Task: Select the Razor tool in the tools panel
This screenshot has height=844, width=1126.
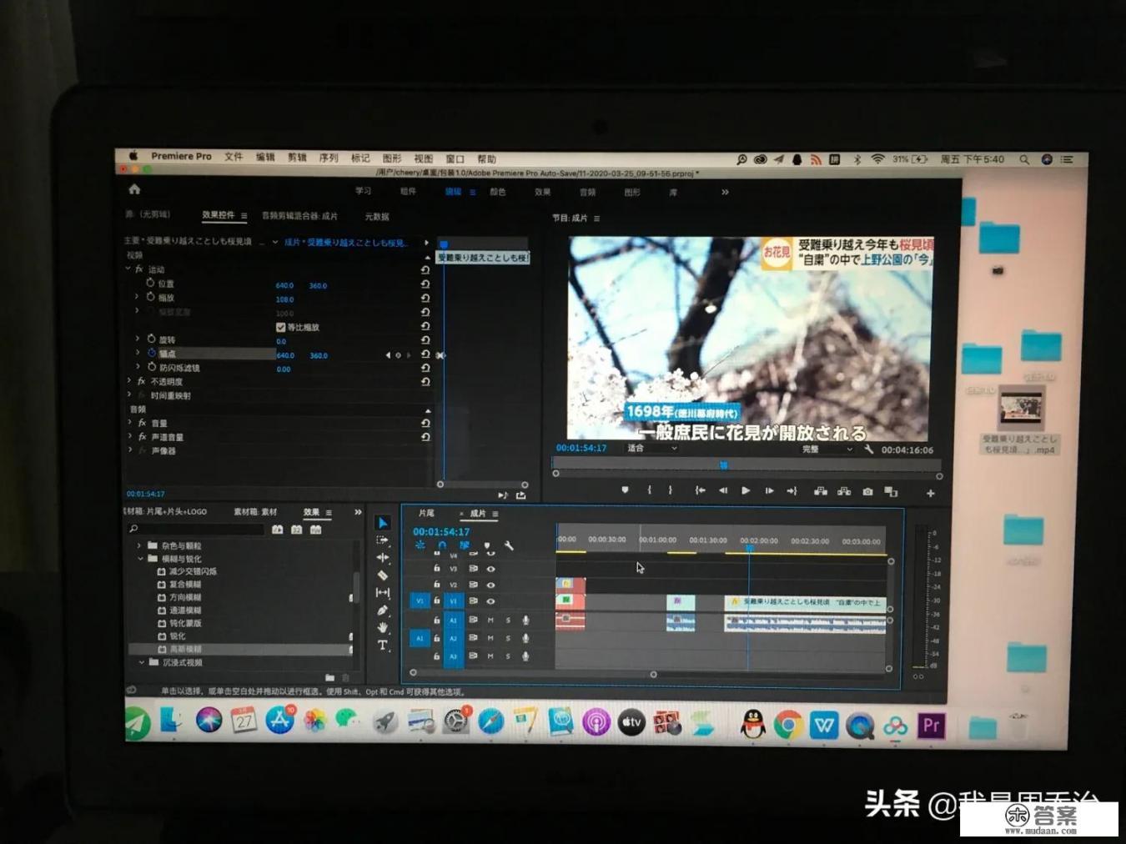Action: 383,575
